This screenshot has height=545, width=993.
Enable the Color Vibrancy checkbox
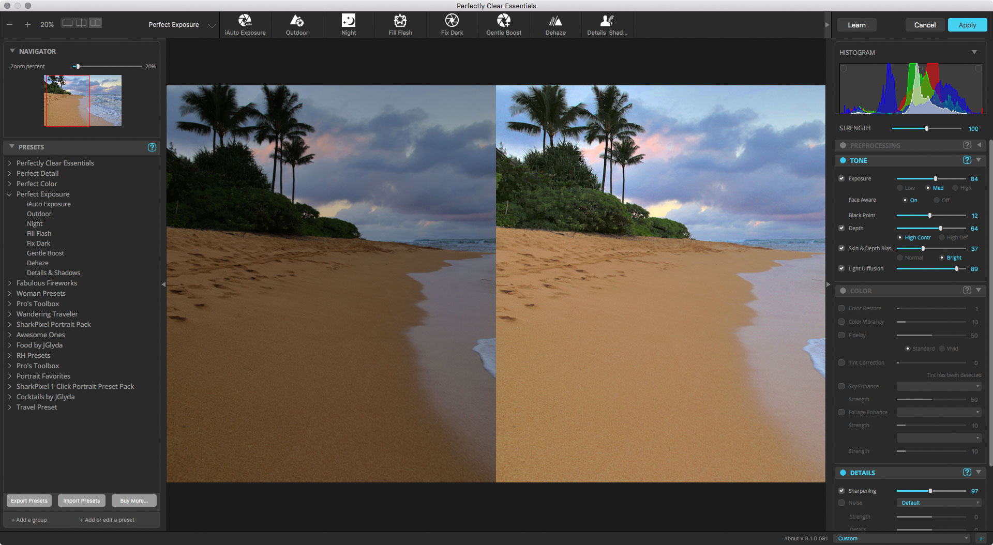click(x=841, y=322)
